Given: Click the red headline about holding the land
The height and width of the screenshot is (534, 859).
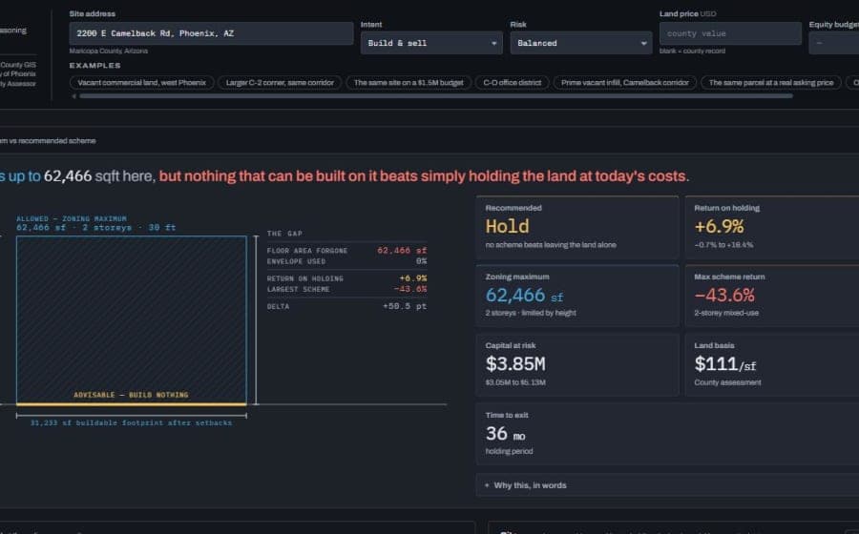Looking at the screenshot, I should 424,176.
